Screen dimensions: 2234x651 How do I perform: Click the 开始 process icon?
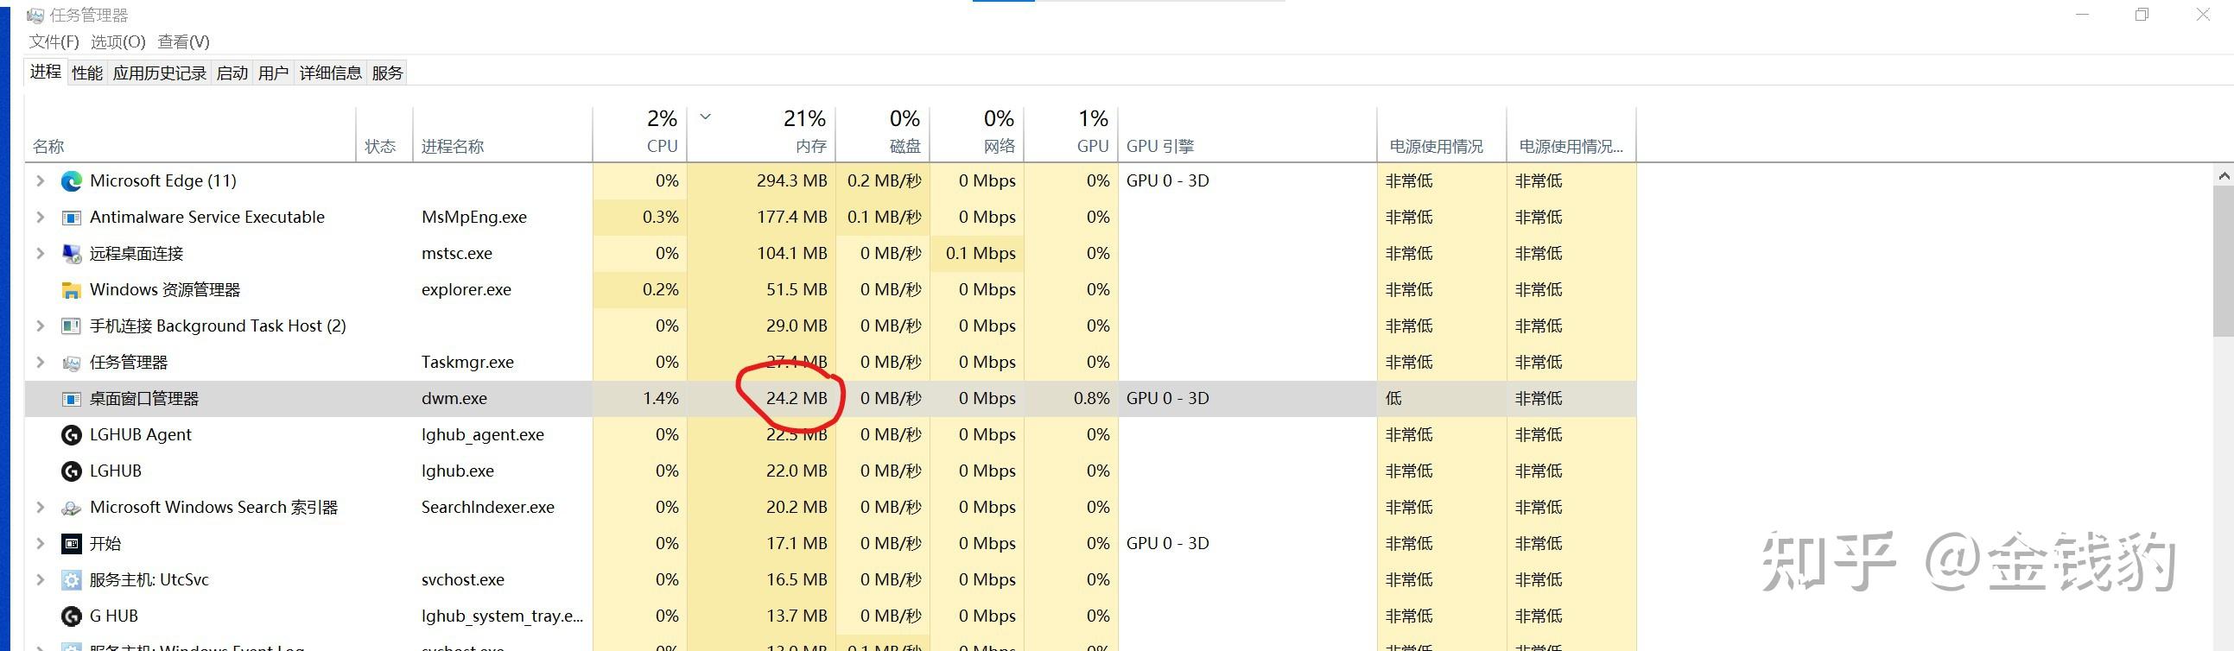71,545
